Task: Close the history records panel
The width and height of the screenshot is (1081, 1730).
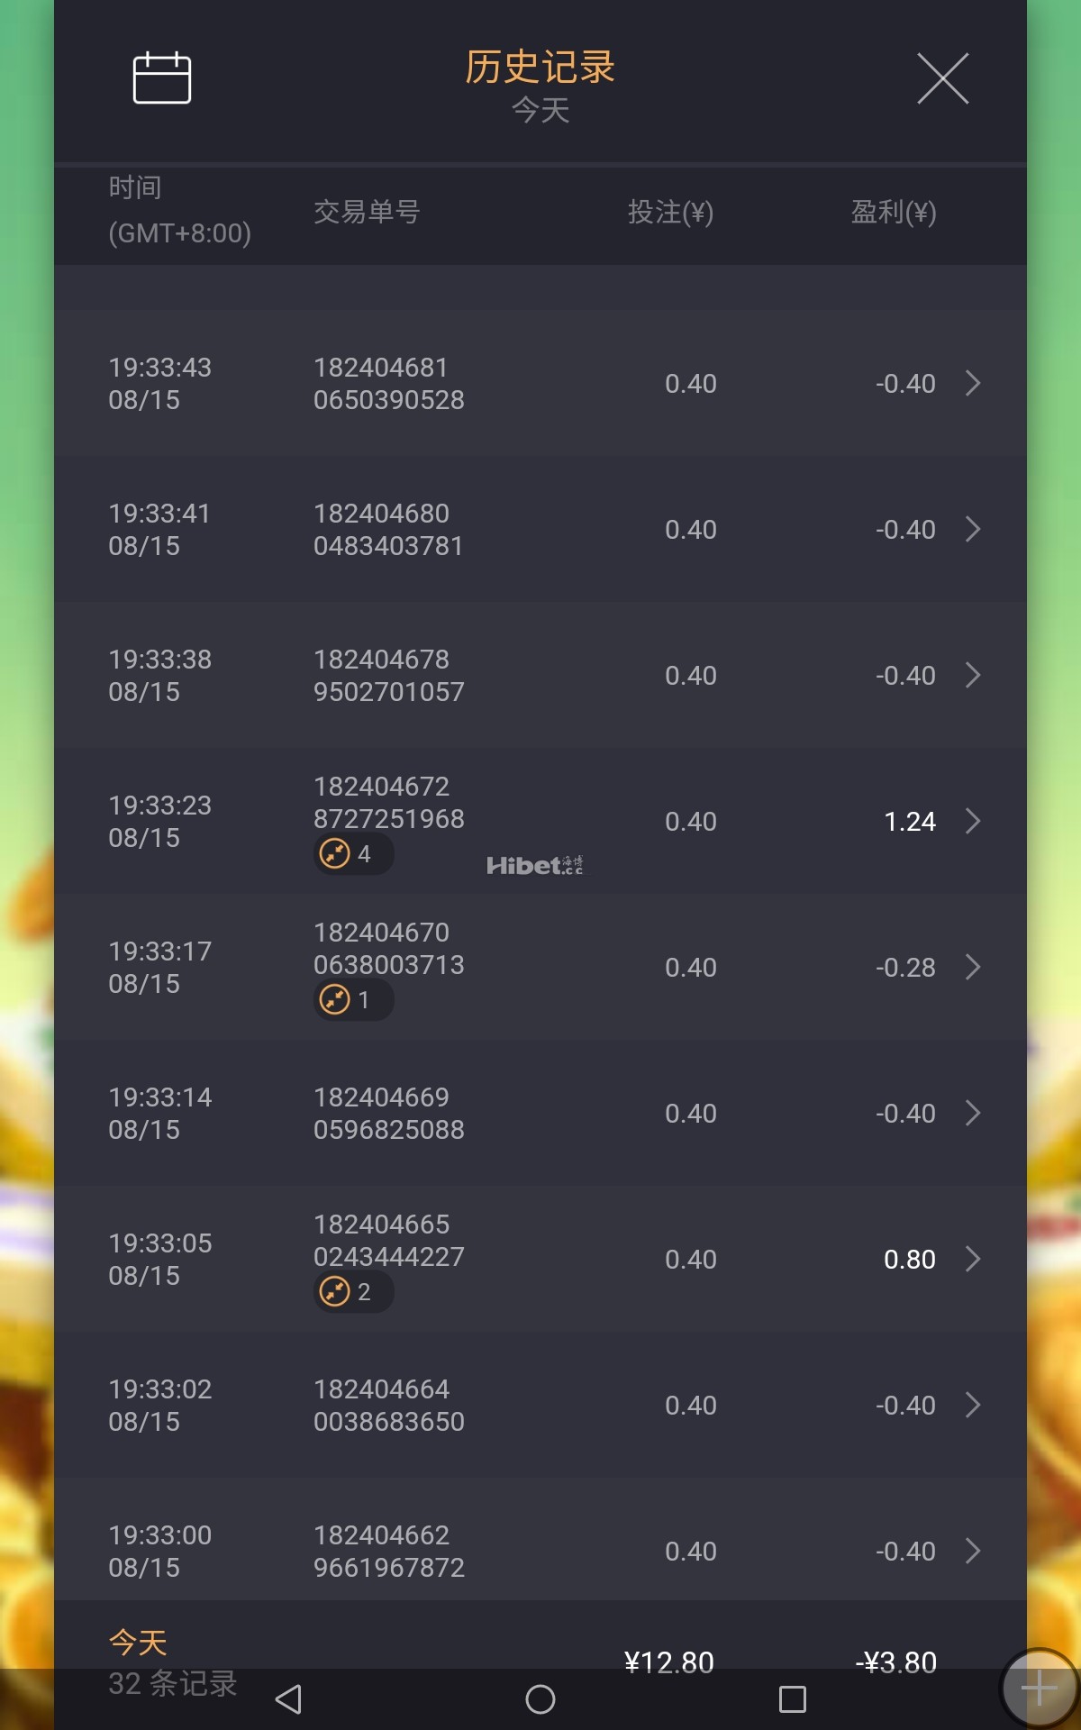Action: coord(942,78)
